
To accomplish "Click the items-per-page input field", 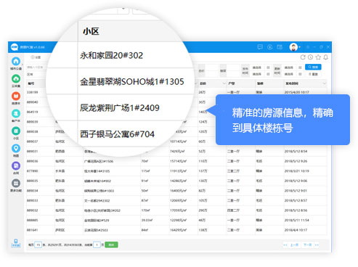I will 38,245.
